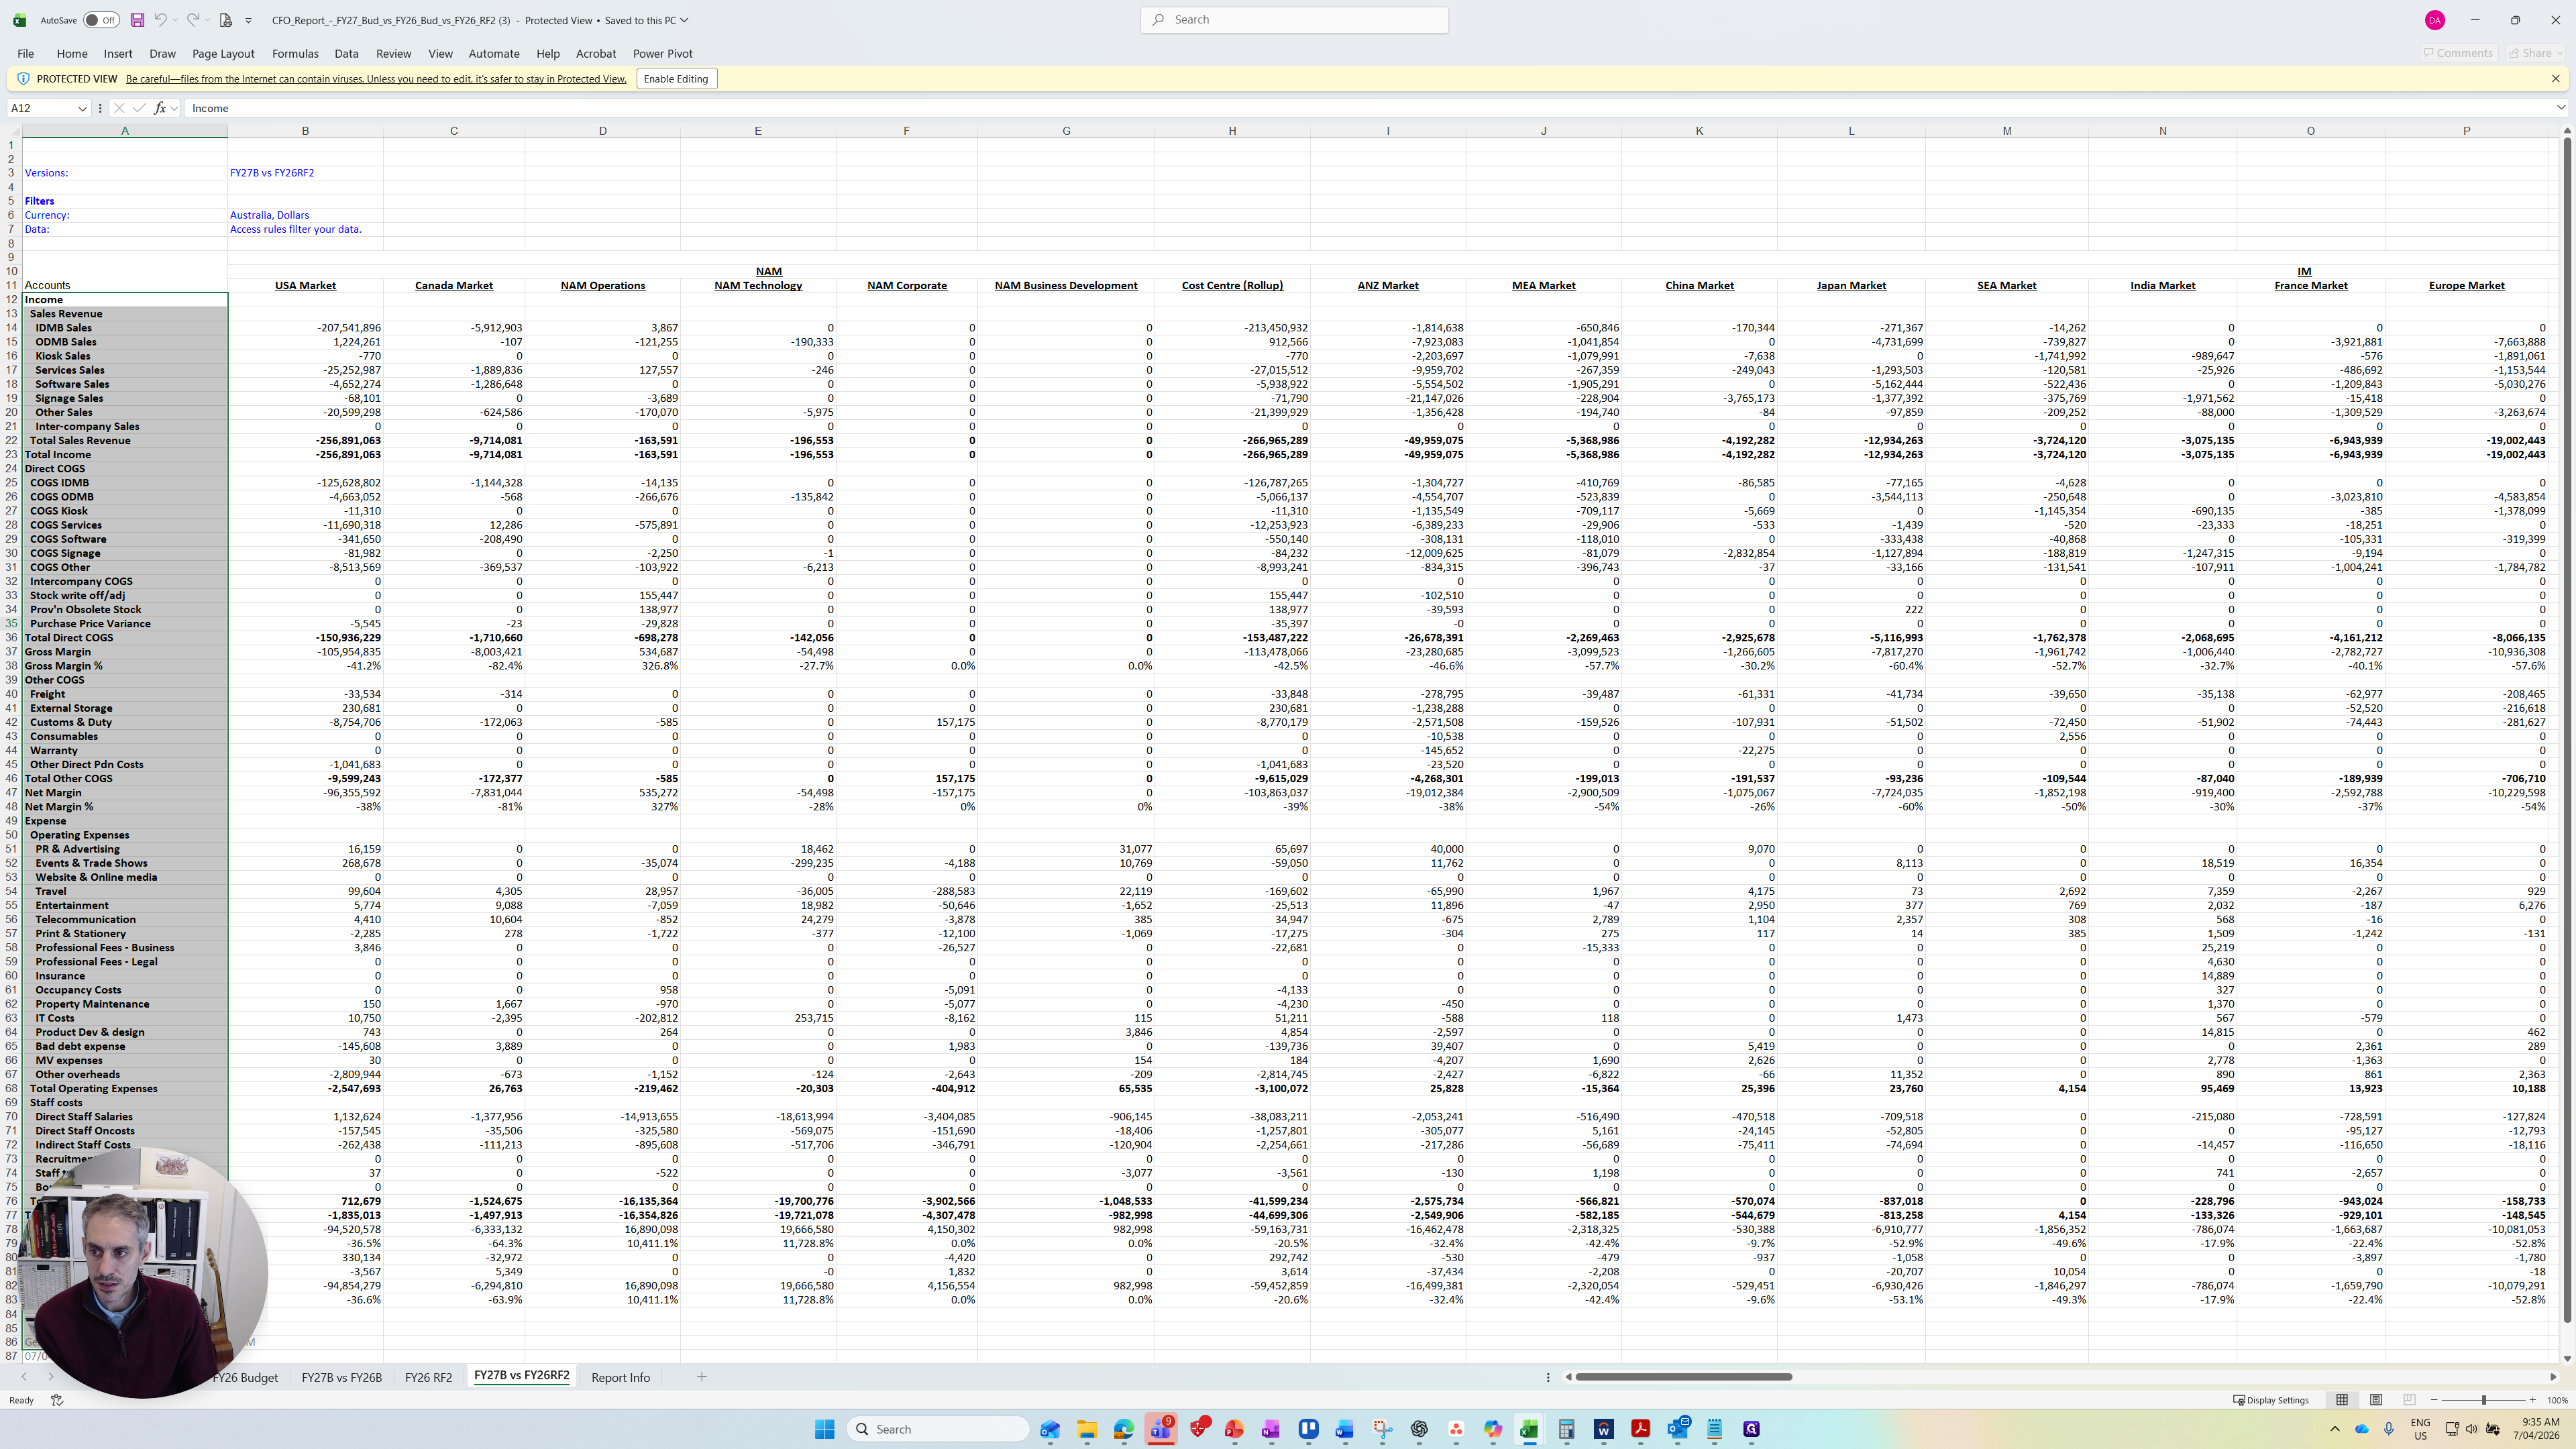Image resolution: width=2576 pixels, height=1449 pixels.
Task: Click the zoom-in plus icon
Action: pos(2532,1400)
